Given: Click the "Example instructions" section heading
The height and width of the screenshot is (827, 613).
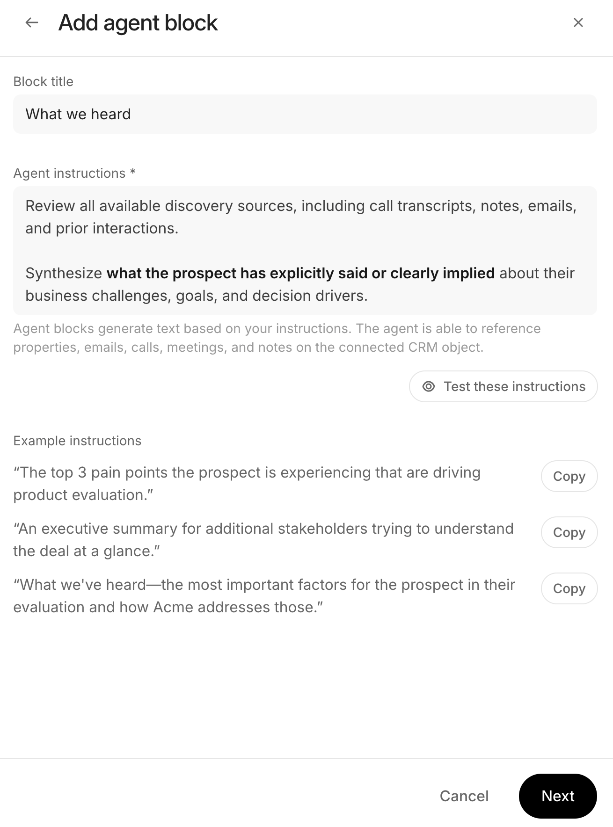Looking at the screenshot, I should point(77,441).
